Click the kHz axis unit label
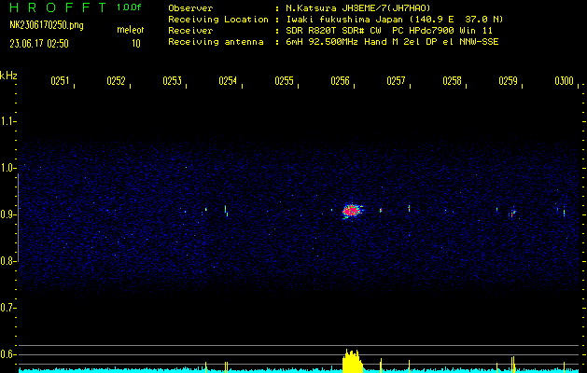 pyautogui.click(x=8, y=75)
